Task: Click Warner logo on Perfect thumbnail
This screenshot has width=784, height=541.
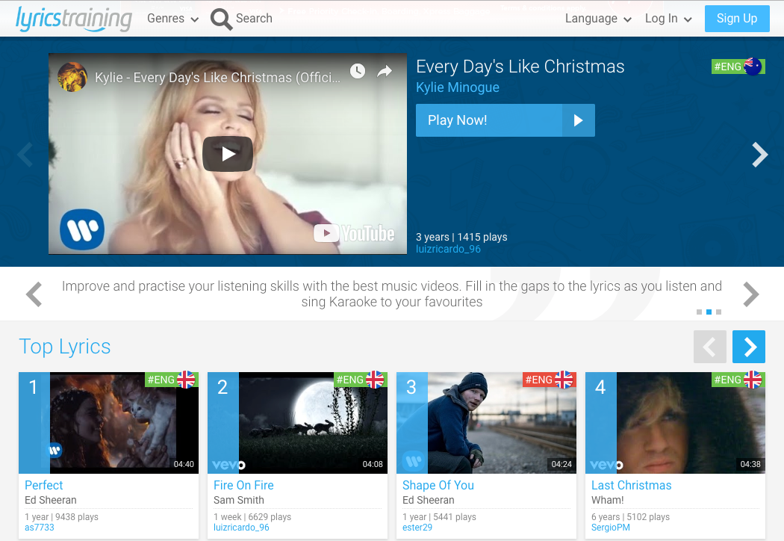Action: coord(55,451)
